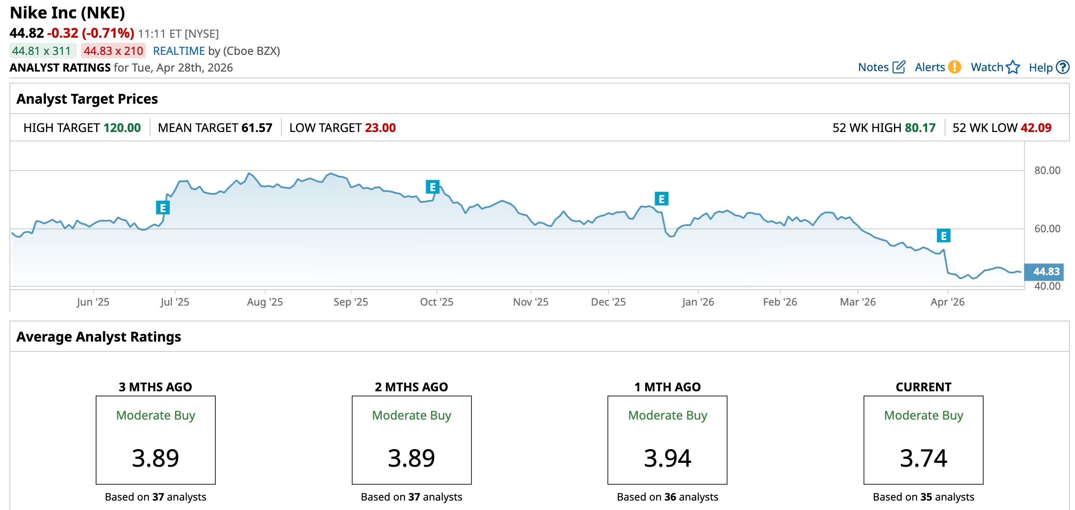Open the Alerts link

coord(930,67)
